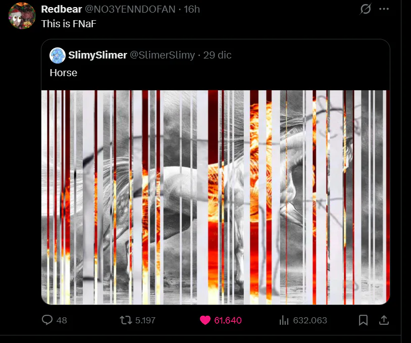Click the Grok slashed-circle icon
Viewport: 411px width, 343px height.
[366, 9]
